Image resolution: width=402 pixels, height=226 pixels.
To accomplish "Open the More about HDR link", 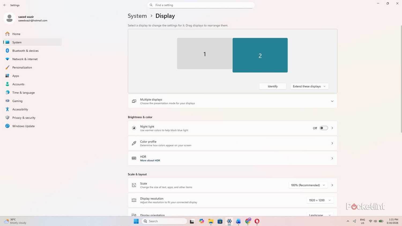I will coord(150,160).
